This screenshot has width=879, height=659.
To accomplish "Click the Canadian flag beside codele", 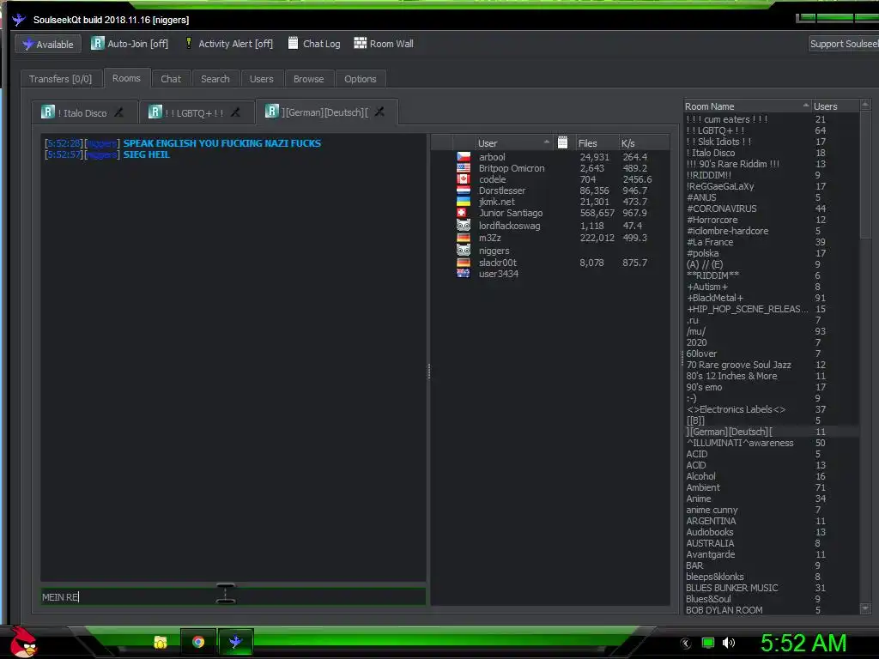I will (x=464, y=179).
